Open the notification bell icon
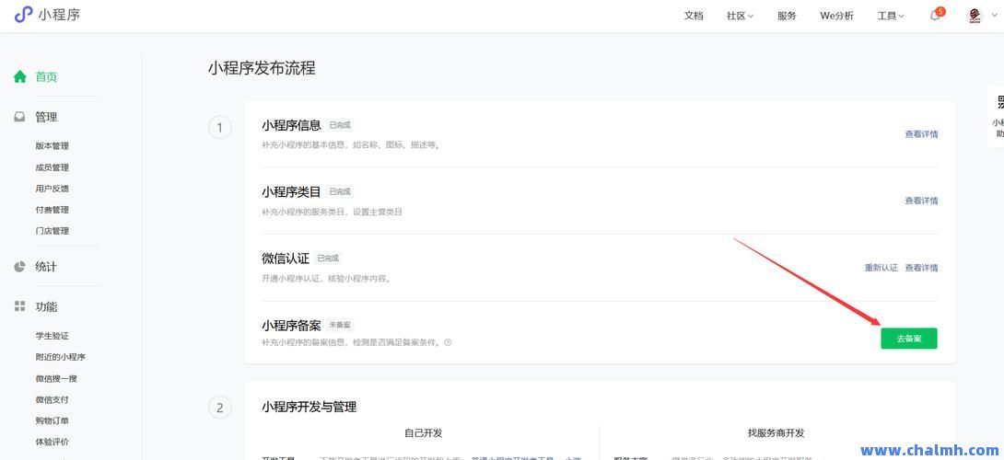Screen dimensions: 1004x460 (936, 16)
